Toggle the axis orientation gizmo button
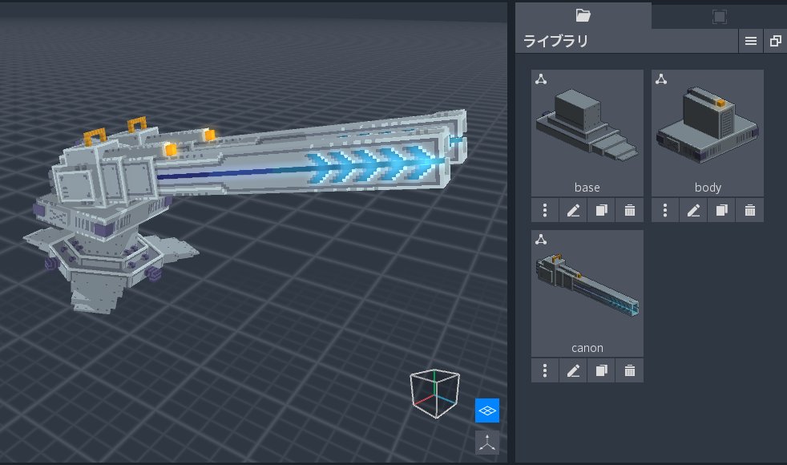 487,442
